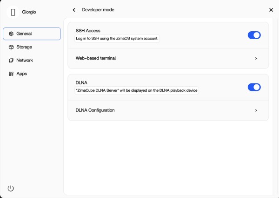Click the Network planet icon
This screenshot has width=279, height=198.
(x=11, y=61)
